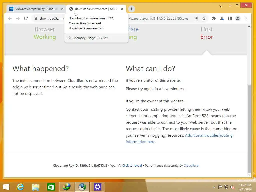
Task: Click the scrollbar up arrow
Action: click(249, 26)
